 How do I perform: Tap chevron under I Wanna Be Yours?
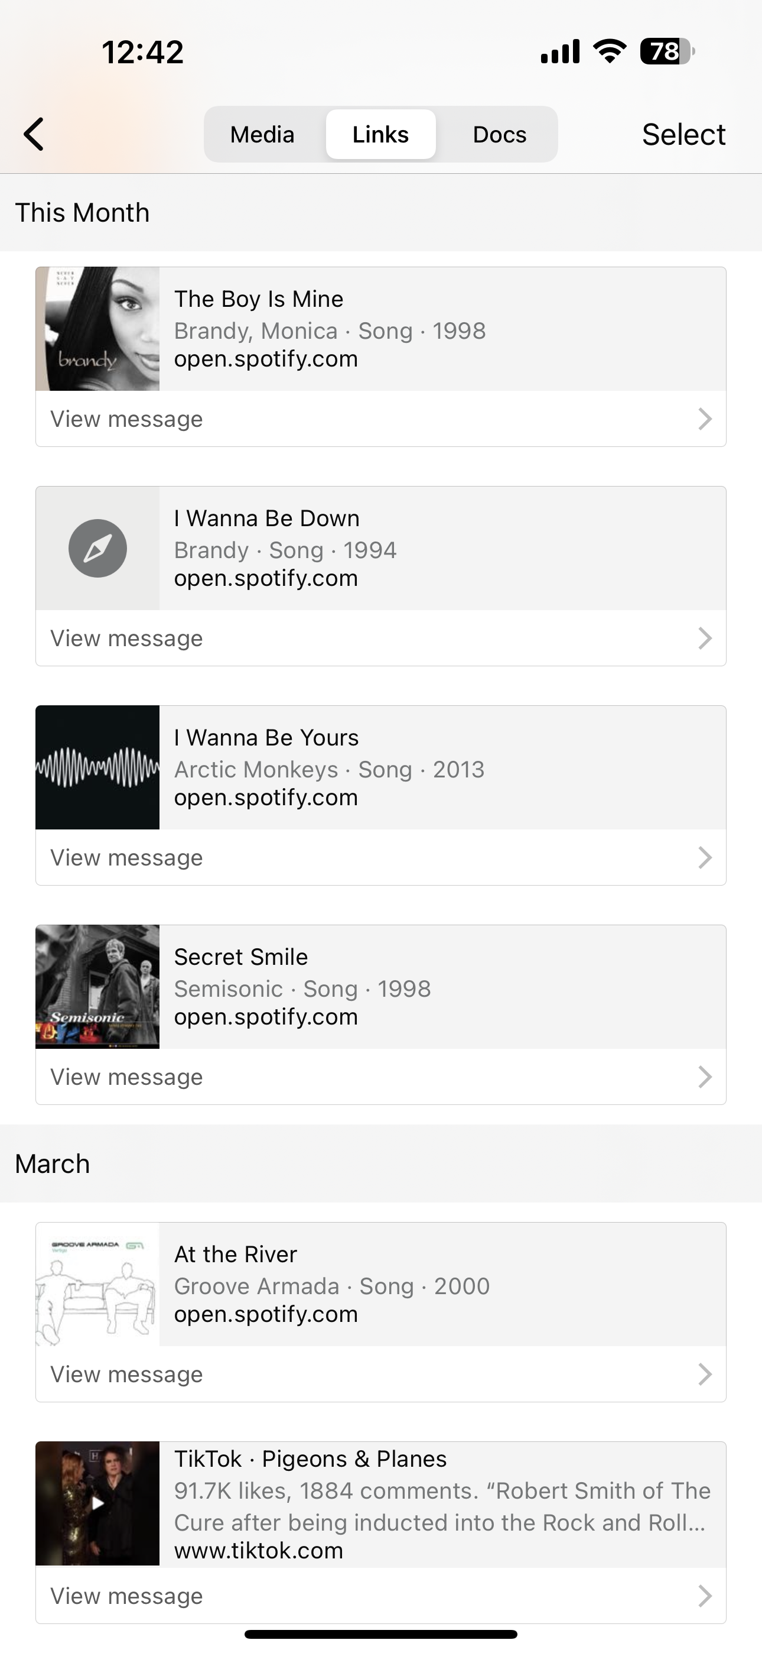pyautogui.click(x=704, y=858)
